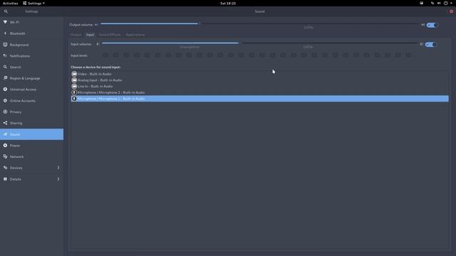Image resolution: width=456 pixels, height=256 pixels.
Task: Click the Output volume slider track
Action: 259,23
